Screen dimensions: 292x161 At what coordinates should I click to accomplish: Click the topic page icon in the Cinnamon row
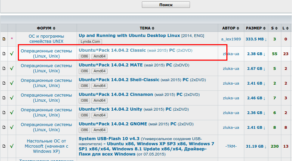tap(4, 98)
